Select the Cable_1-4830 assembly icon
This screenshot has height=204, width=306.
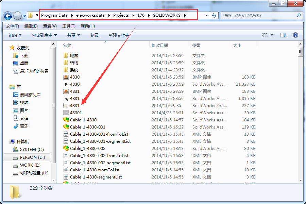(x=66, y=120)
